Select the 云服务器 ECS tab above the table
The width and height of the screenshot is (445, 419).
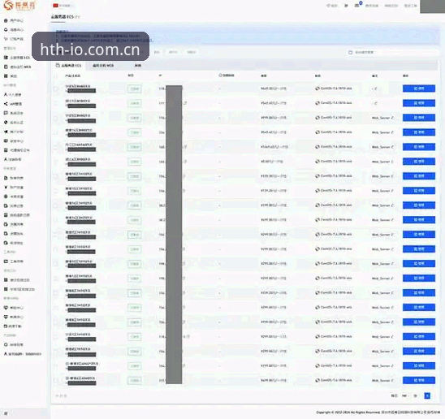pyautogui.click(x=69, y=66)
